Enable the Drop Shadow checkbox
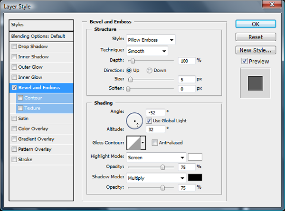Screen dimensions: 285x211 click(15, 46)
